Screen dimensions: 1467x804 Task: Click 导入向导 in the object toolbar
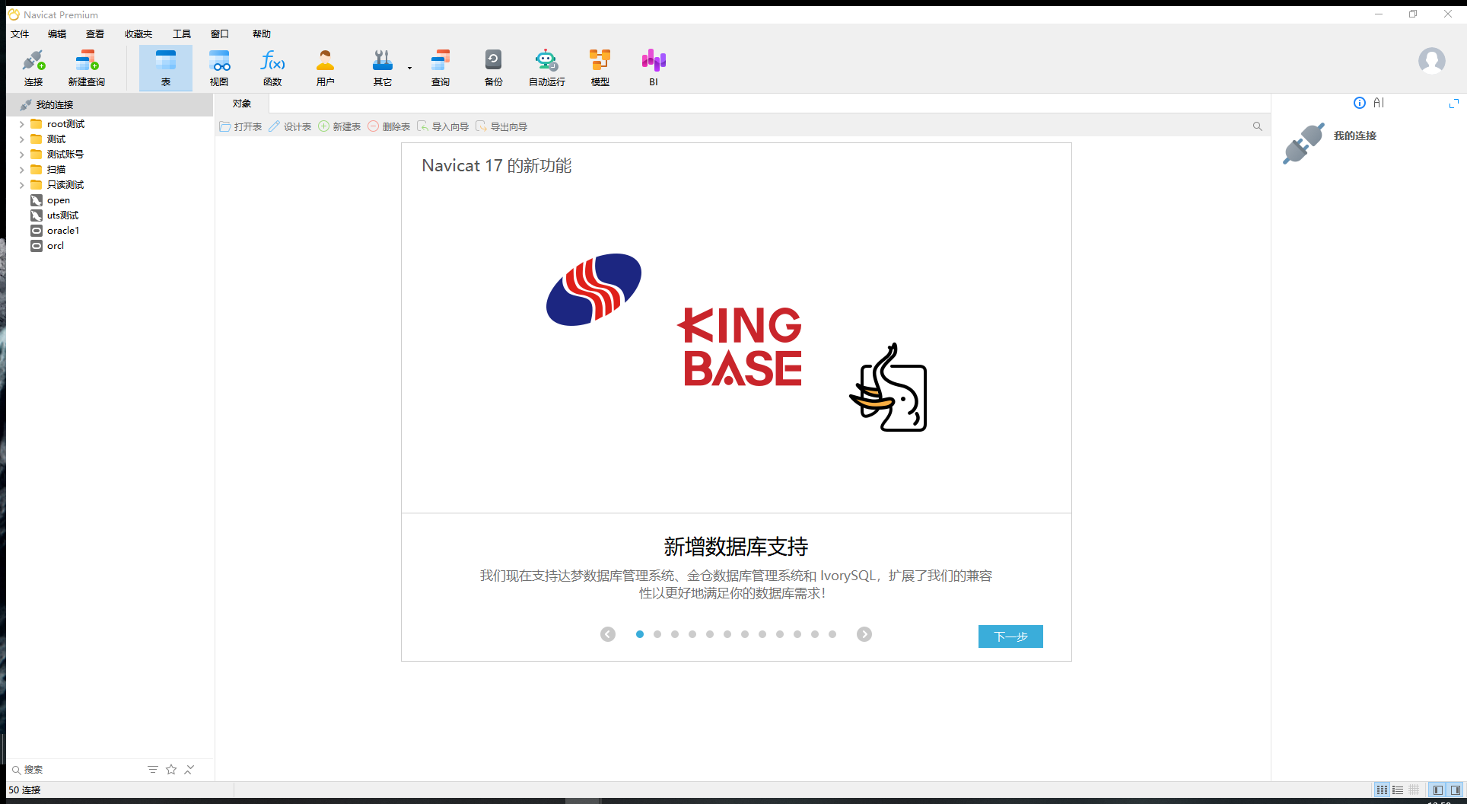[443, 126]
